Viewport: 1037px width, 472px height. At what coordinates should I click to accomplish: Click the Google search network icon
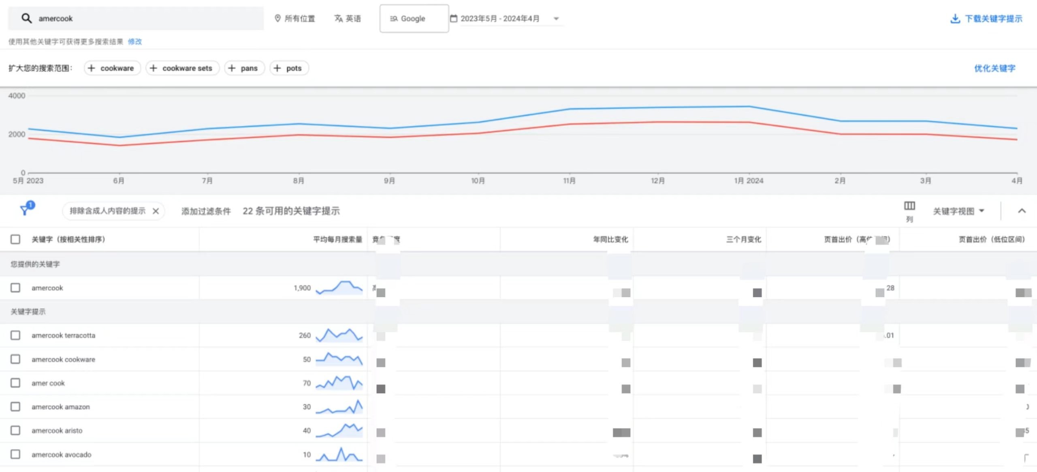[x=394, y=19]
